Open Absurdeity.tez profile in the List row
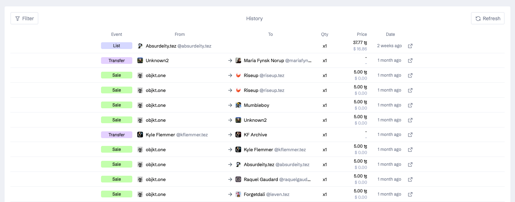The image size is (515, 202). 179,46
